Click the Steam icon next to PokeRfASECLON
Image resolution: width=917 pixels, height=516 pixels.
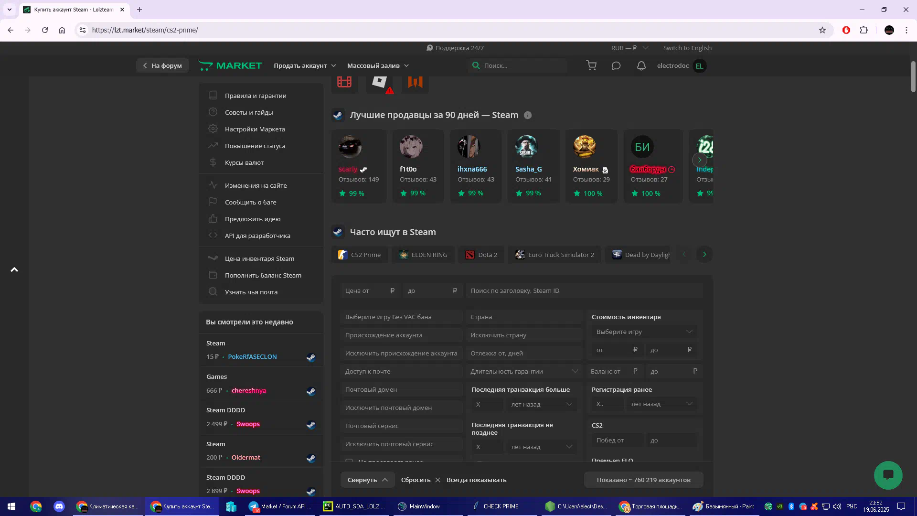coord(311,357)
